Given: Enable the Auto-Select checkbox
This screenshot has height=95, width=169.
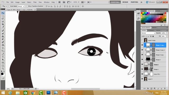Looking at the screenshot, I should [x=9, y=6].
